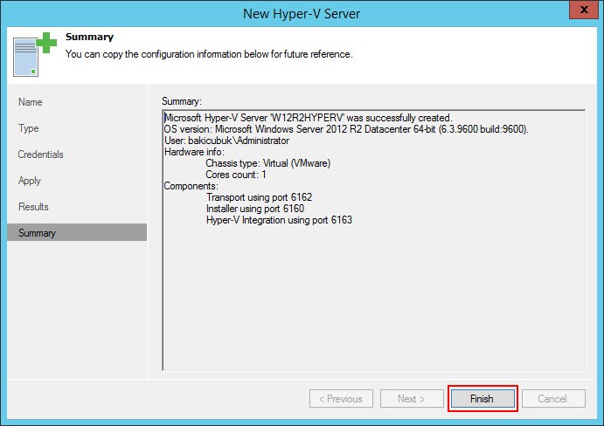
Task: Click the server with plus sign icon
Action: 34,54
